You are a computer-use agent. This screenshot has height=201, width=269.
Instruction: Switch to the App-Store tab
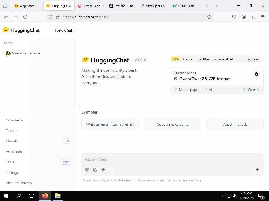tap(27, 6)
